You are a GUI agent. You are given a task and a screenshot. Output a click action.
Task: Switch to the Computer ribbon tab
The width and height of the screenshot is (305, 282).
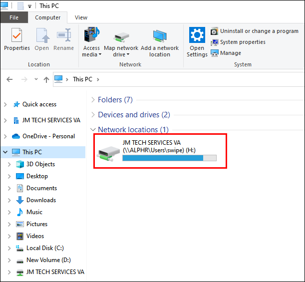pyautogui.click(x=47, y=17)
